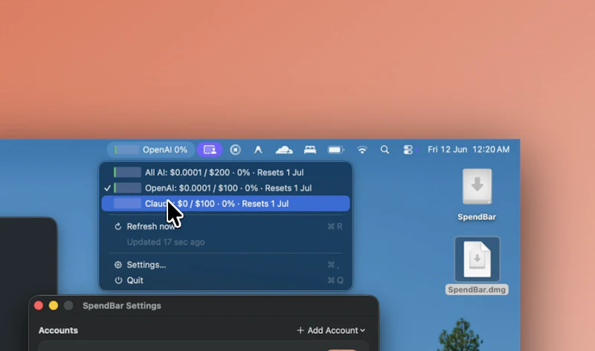Screen dimensions: 595x351
Task: Click the bed icon in menu bar
Action: [x=310, y=150]
